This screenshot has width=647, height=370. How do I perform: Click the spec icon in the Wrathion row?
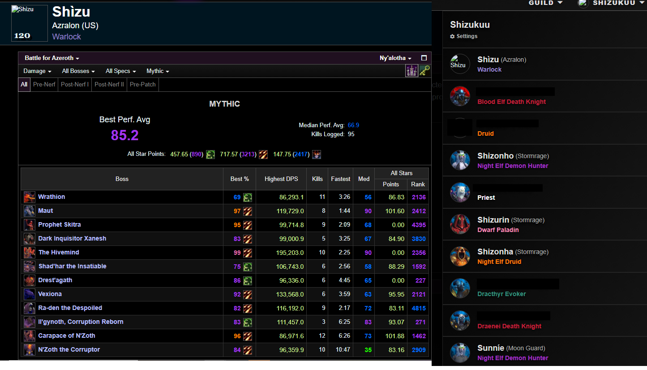coord(248,197)
